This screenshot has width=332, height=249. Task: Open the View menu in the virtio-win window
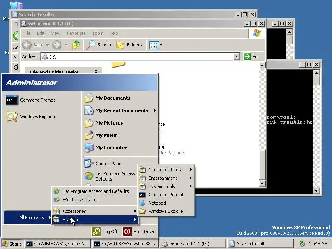[x=56, y=33]
